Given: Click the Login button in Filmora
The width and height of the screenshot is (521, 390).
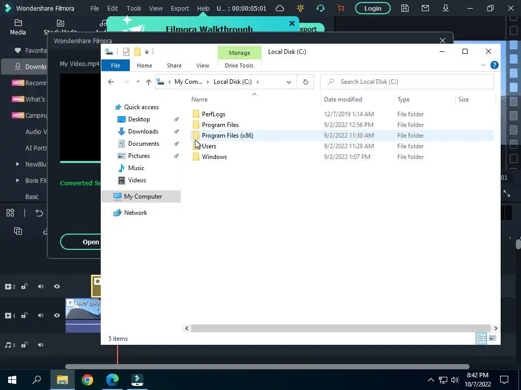Looking at the screenshot, I should (x=372, y=8).
